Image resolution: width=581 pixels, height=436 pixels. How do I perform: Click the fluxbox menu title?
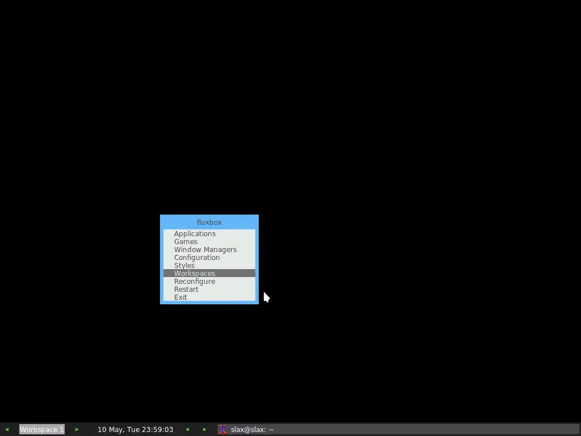pyautogui.click(x=209, y=222)
